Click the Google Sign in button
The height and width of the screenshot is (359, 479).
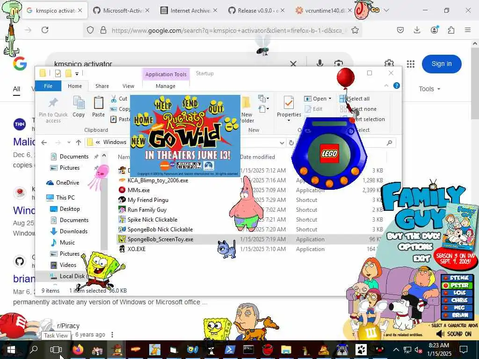pos(442,64)
